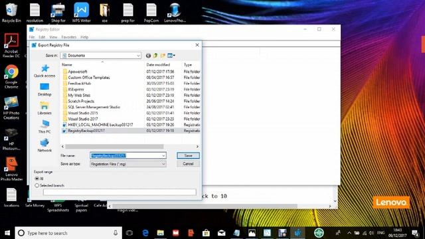This screenshot has width=425, height=239.
Task: Expand the File name combo box arrow
Action: tap(163, 155)
